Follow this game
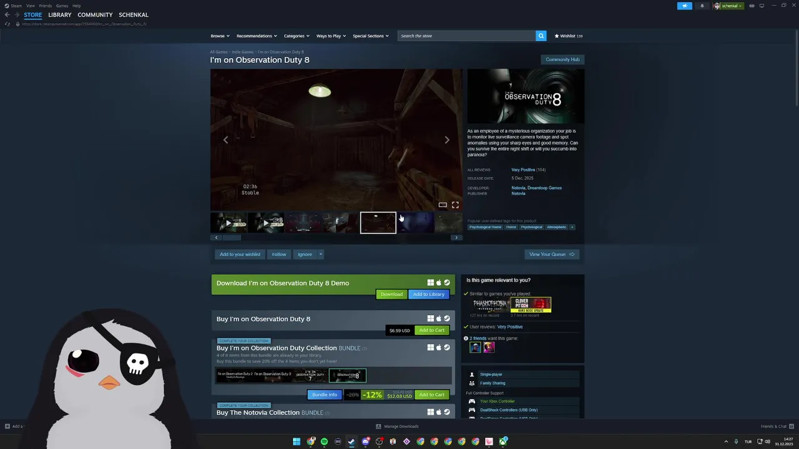This screenshot has width=799, height=449. (279, 254)
